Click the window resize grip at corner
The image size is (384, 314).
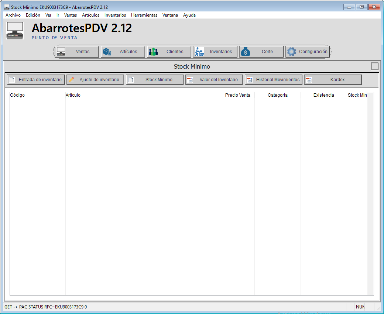pos(378,308)
